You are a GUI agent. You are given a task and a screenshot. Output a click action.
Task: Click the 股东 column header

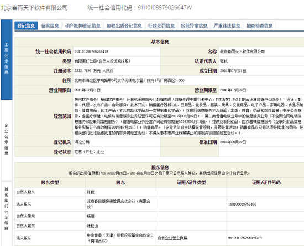pyautogui.click(x=120, y=182)
